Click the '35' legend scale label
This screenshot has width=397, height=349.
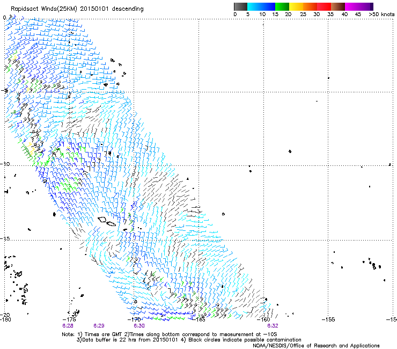coord(330,14)
